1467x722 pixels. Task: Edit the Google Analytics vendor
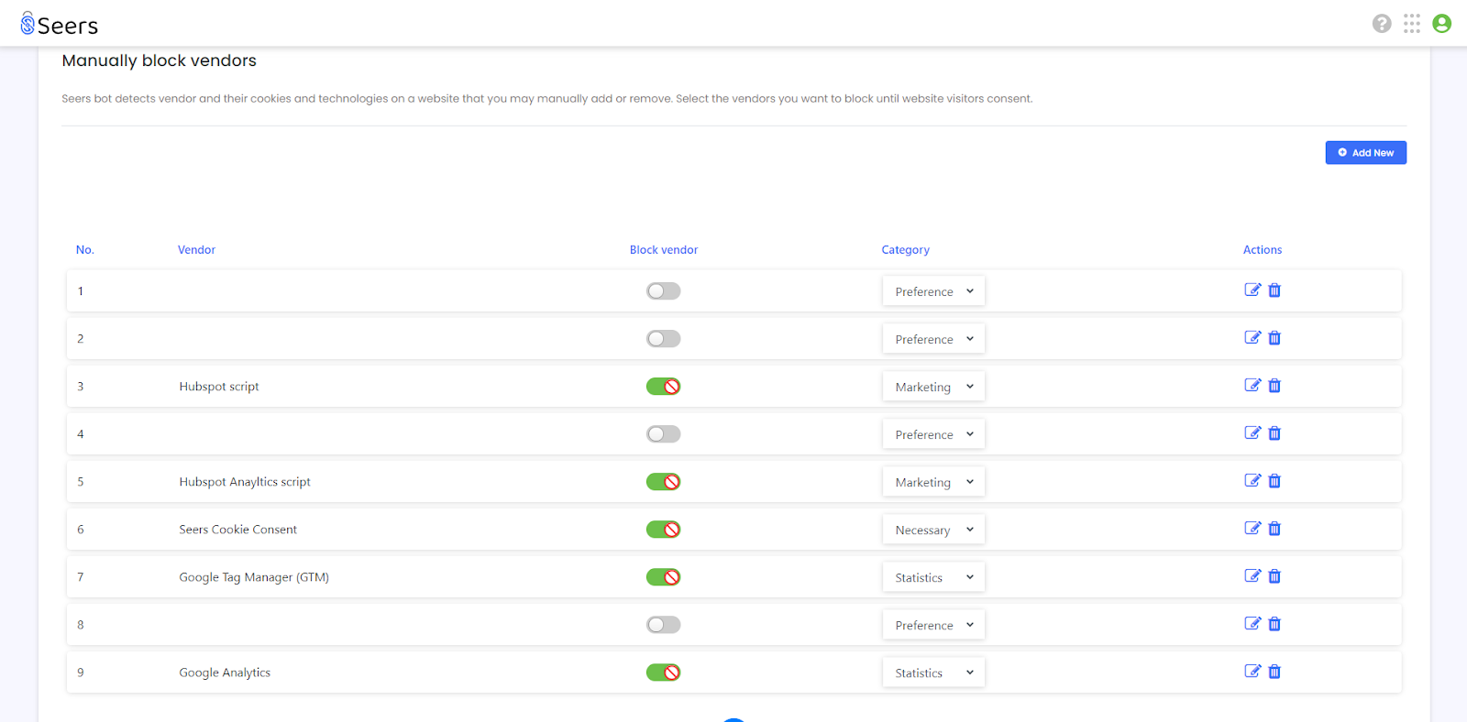(1252, 672)
